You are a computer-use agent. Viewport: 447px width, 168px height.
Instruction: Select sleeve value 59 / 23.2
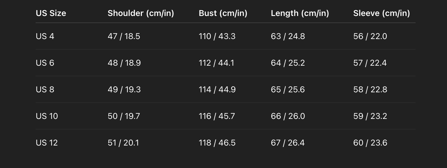370,116
